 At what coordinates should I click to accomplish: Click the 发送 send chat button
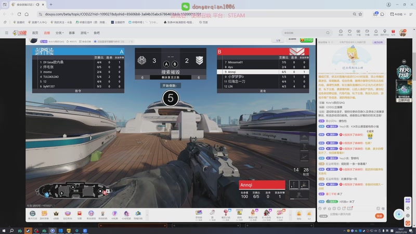point(380,216)
